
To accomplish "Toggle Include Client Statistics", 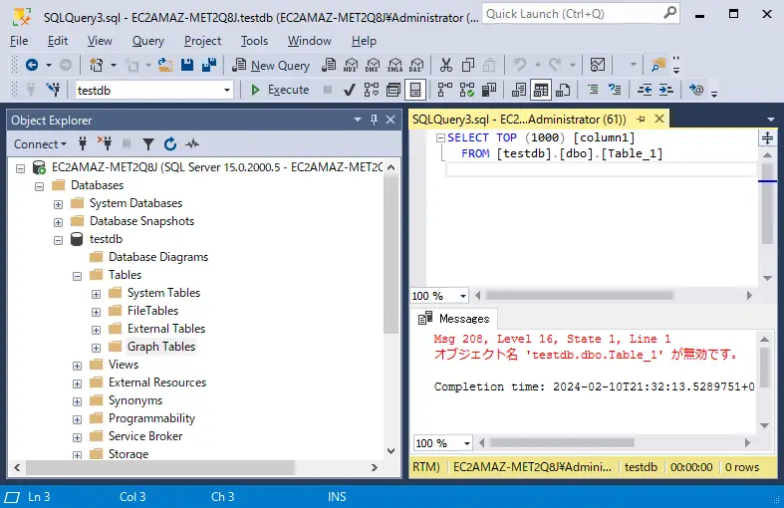I will (489, 90).
